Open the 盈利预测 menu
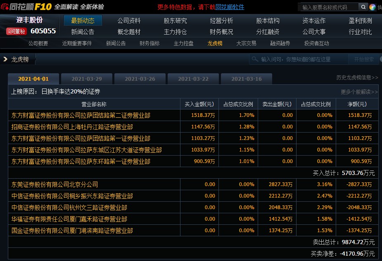Viewport: 382px width, 261px height. pos(360,21)
